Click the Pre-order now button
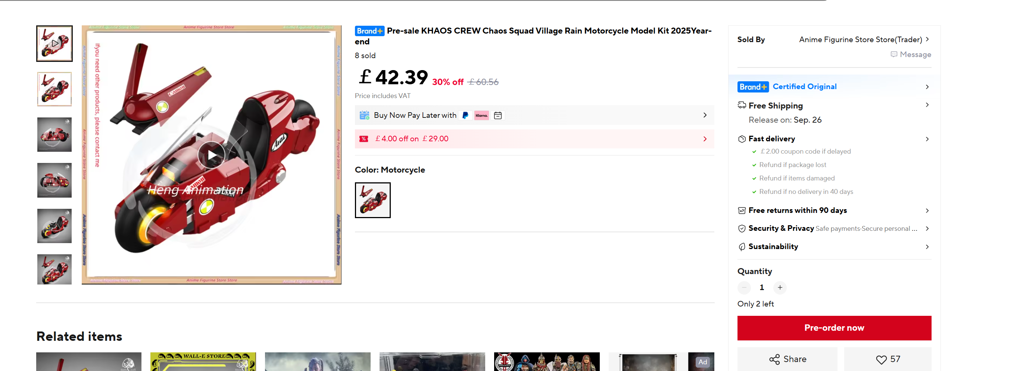 pos(834,328)
